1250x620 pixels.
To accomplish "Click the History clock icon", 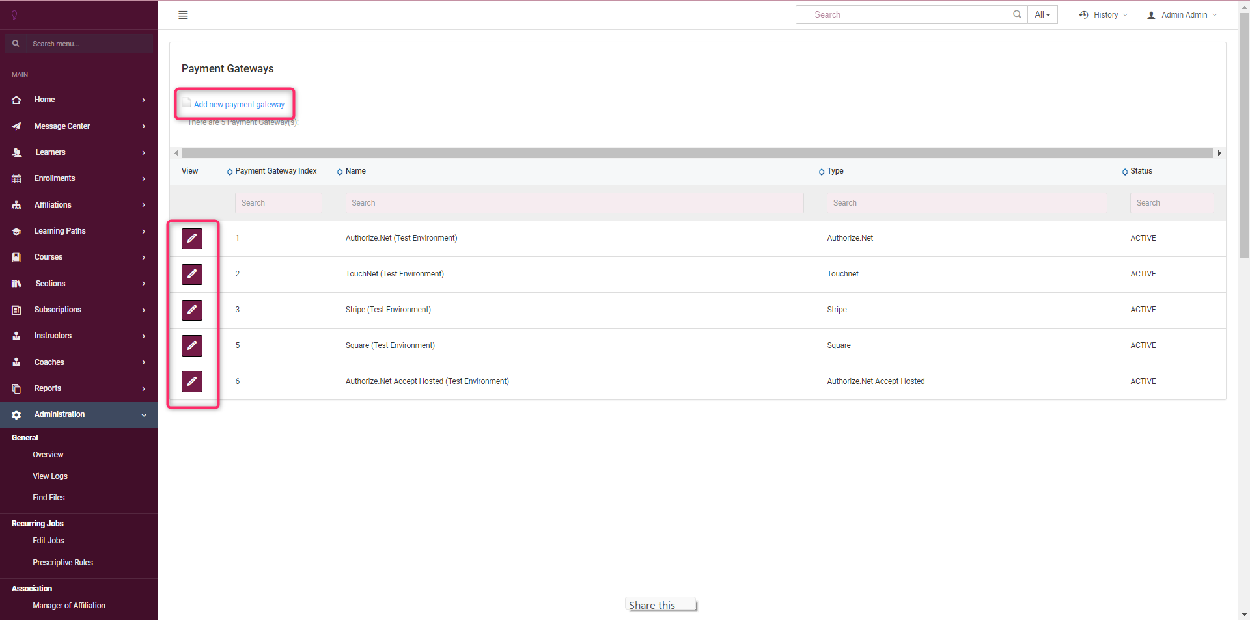I will pyautogui.click(x=1083, y=15).
